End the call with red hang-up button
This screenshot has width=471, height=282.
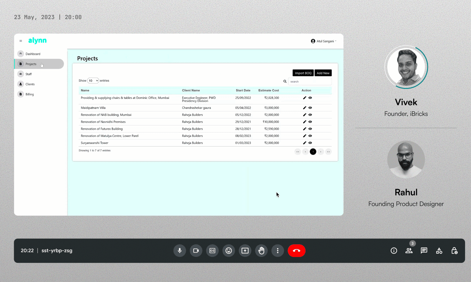coord(296,251)
